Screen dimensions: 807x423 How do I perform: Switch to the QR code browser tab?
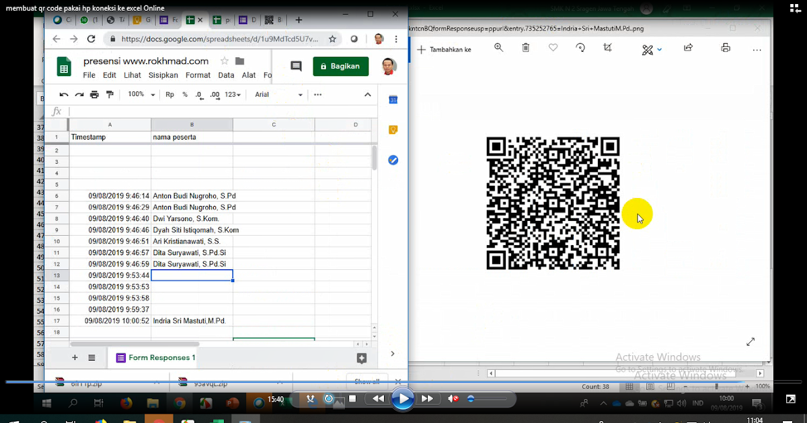coord(273,20)
